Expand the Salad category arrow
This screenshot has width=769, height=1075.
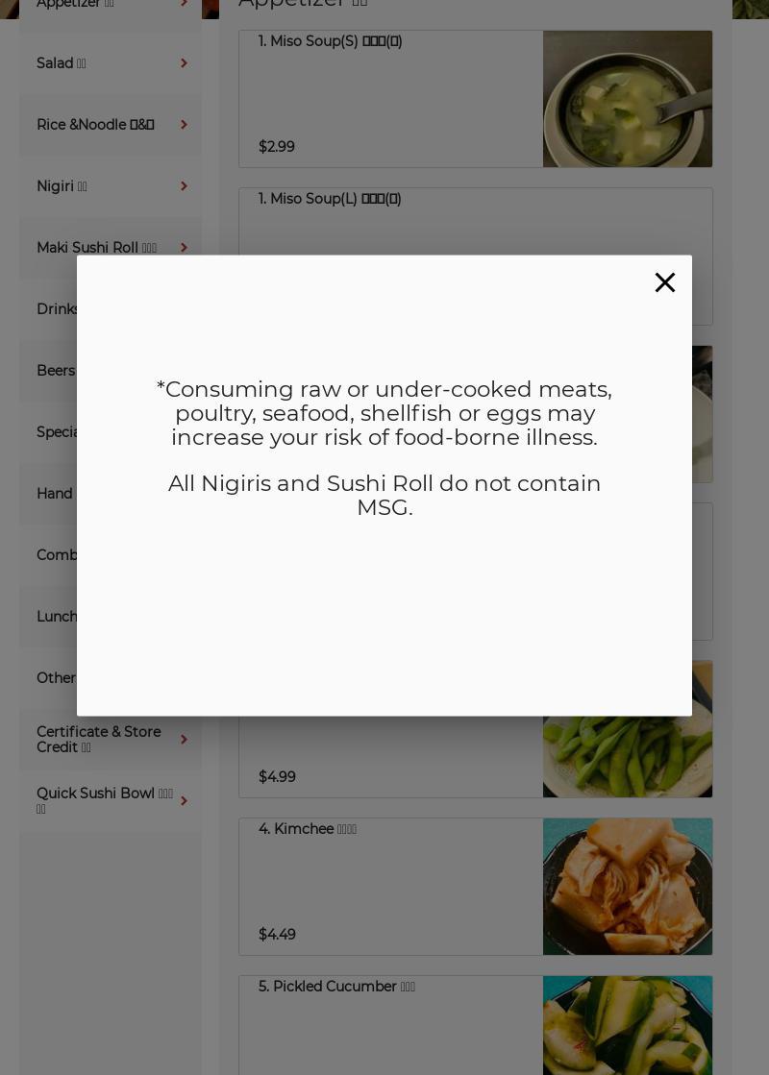click(184, 63)
